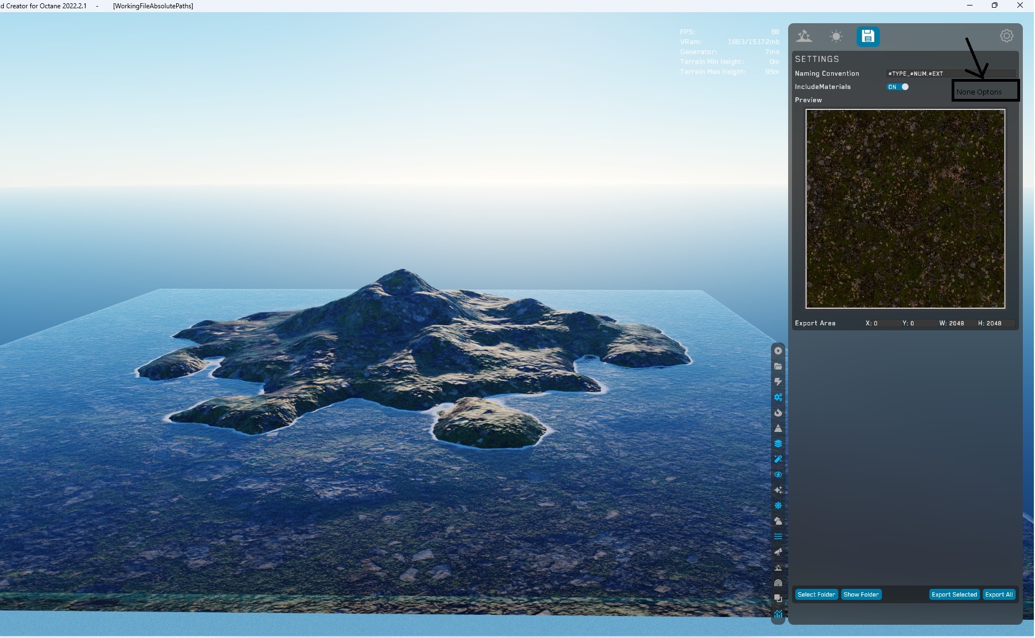Click the VRam usage readout
1035x638 pixels.
tap(730, 42)
